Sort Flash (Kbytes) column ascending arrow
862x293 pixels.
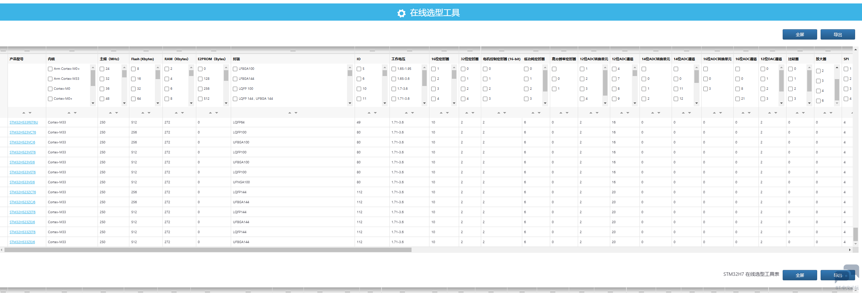143,113
